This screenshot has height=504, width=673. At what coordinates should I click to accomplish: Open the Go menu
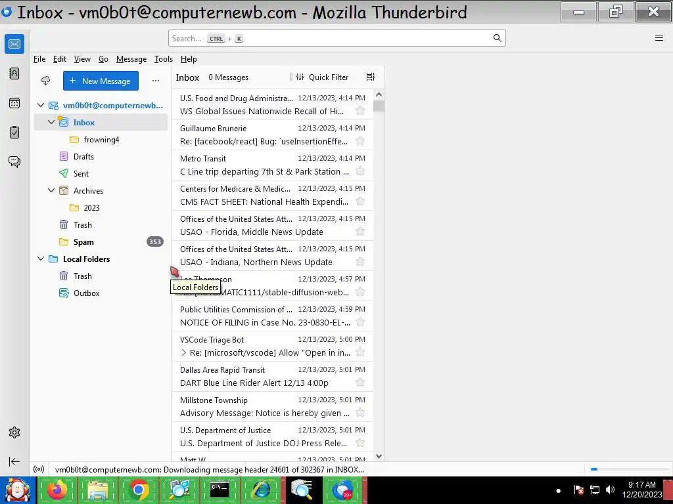[103, 59]
